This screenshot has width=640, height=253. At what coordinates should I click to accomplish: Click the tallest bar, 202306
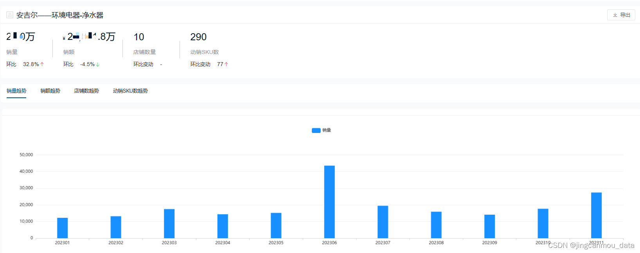click(329, 202)
